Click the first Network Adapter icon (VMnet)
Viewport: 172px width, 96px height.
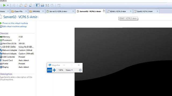point(1,50)
